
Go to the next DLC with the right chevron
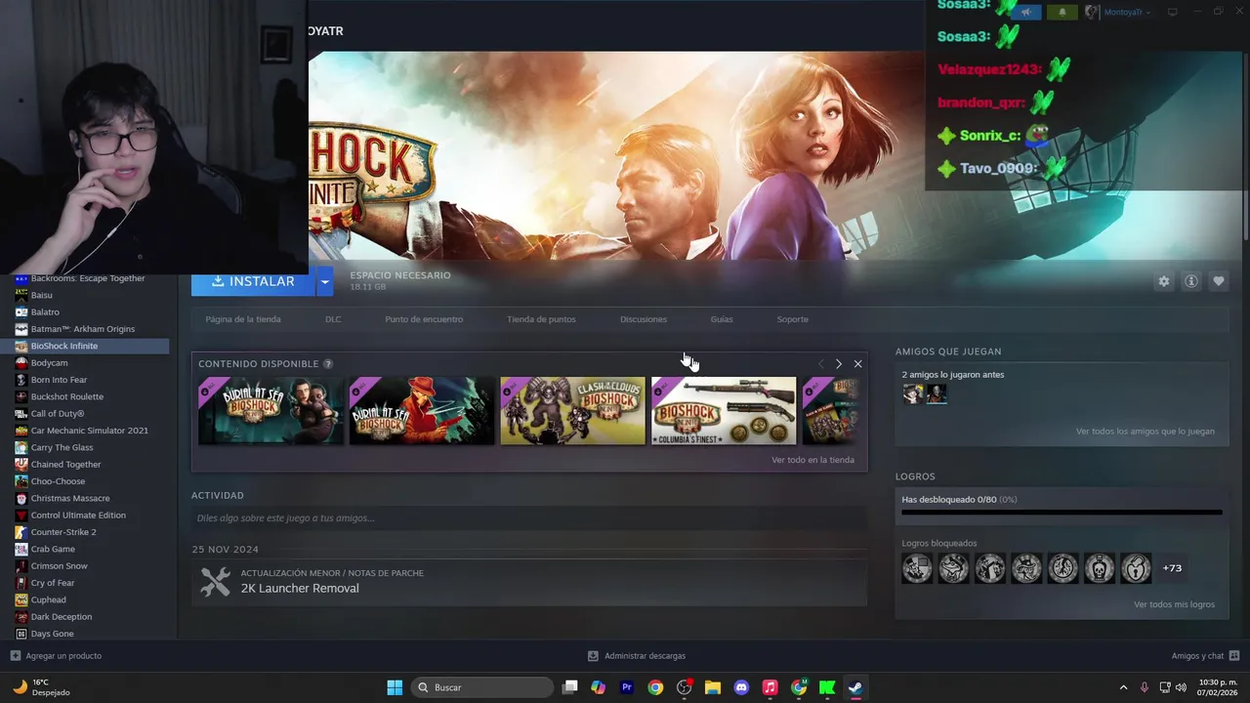838,364
